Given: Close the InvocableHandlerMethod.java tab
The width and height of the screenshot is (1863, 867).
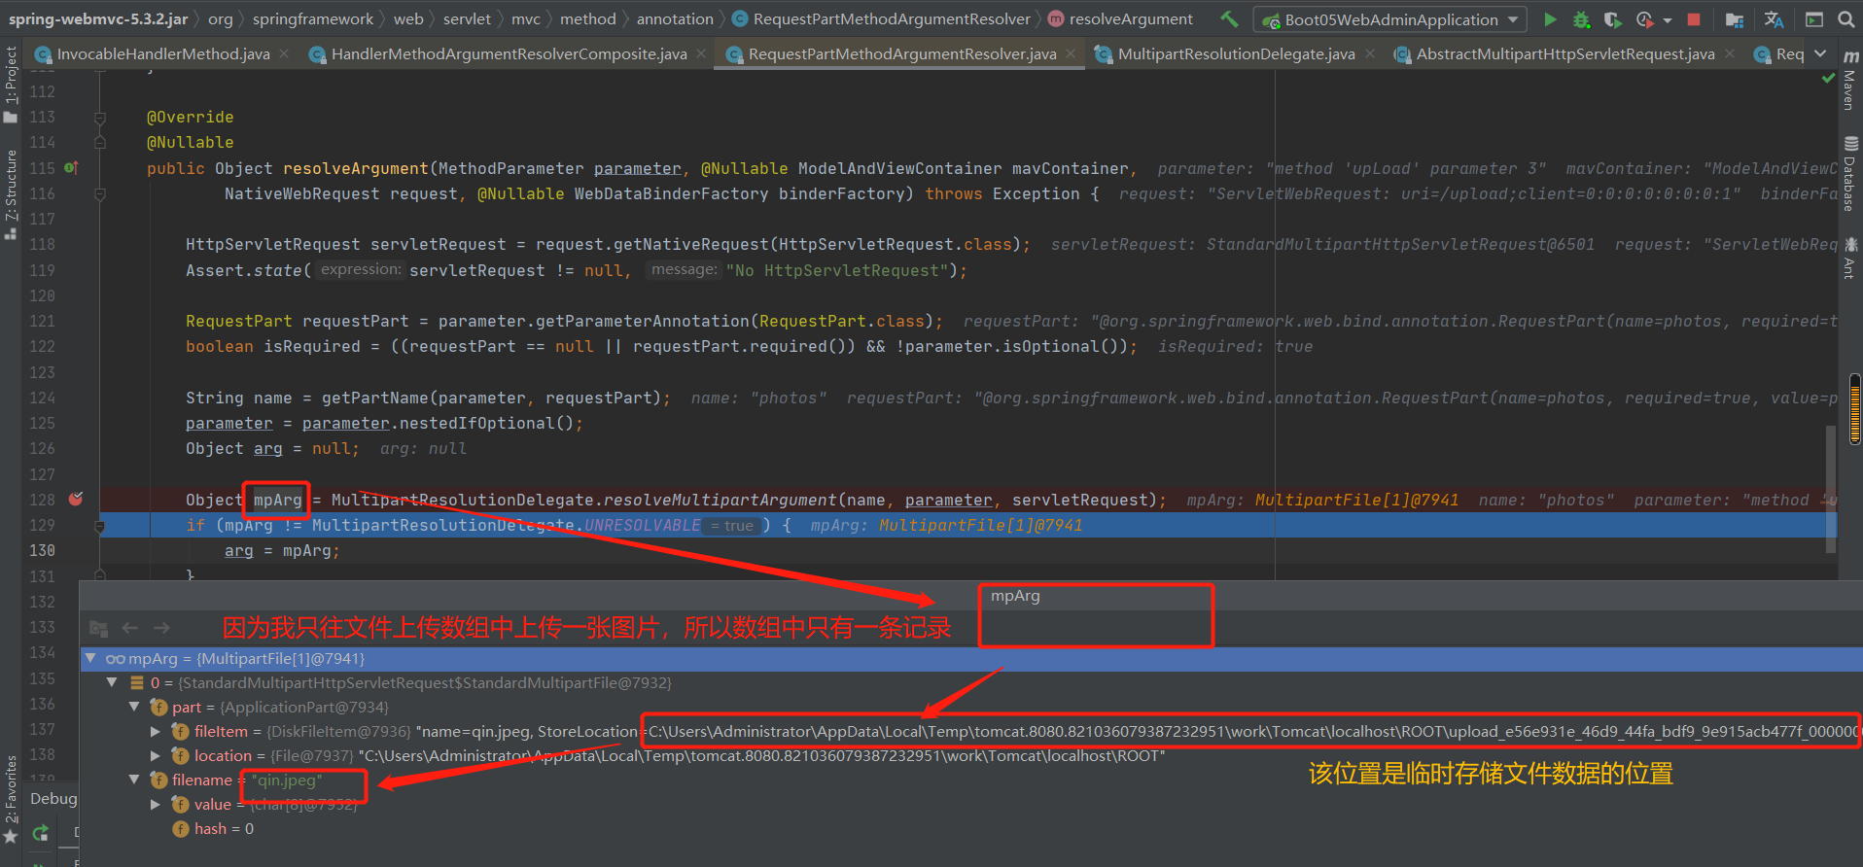Looking at the screenshot, I should (x=284, y=53).
